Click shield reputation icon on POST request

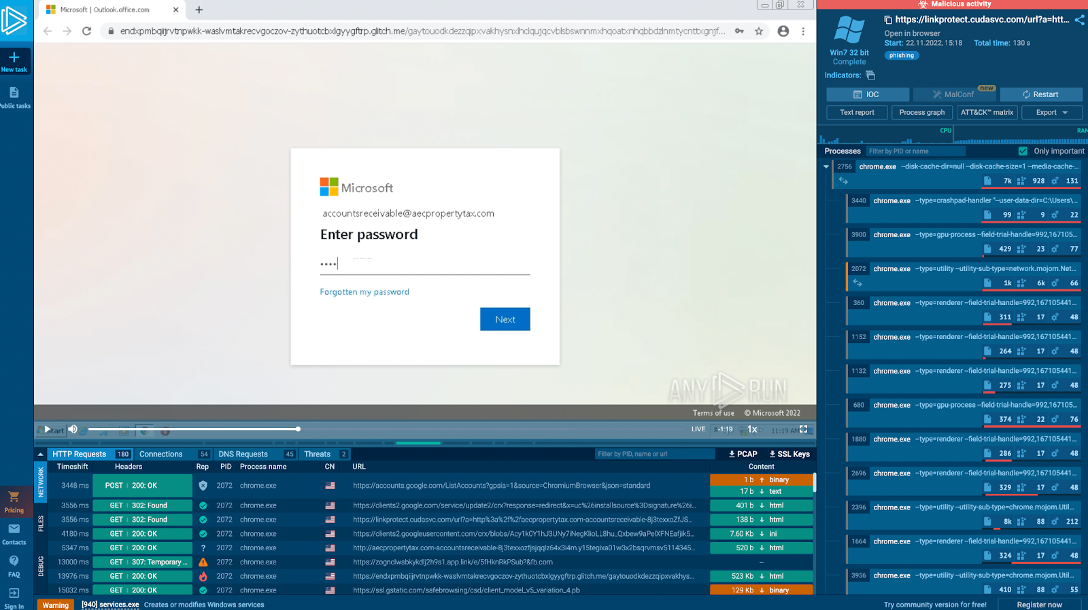(203, 486)
